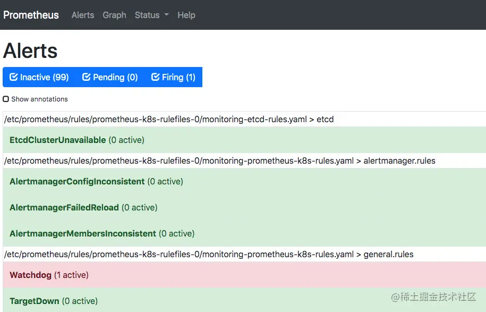The image size is (486, 312).
Task: Click the caret arrow beside Status
Action: click(x=166, y=15)
